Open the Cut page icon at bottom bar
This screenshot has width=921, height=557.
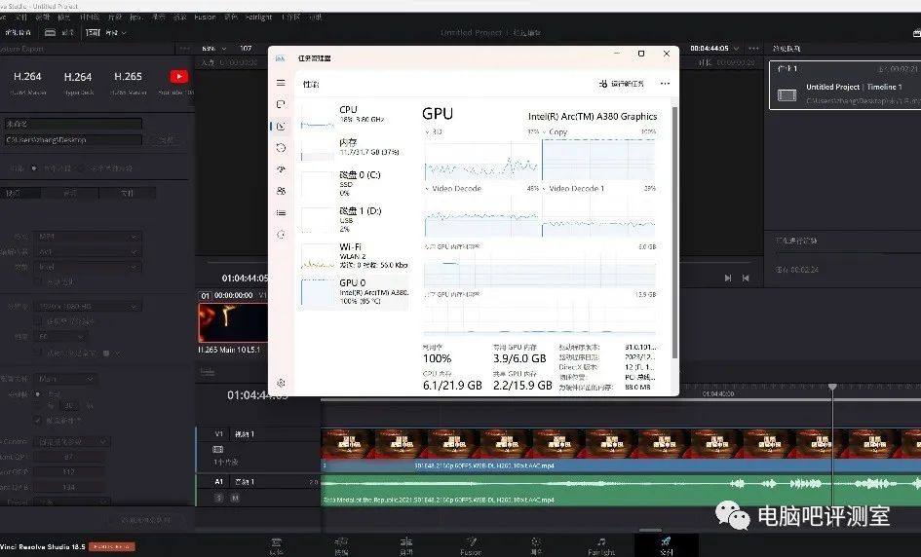pyautogui.click(x=341, y=546)
